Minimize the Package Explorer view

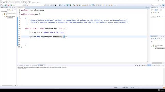pos(13,8)
